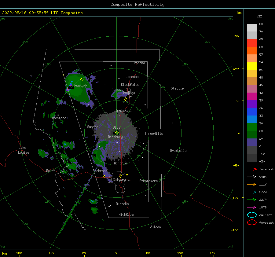Pick the light blue 30-33 dBZ swatch
The image size is (275, 257).
(252, 119)
